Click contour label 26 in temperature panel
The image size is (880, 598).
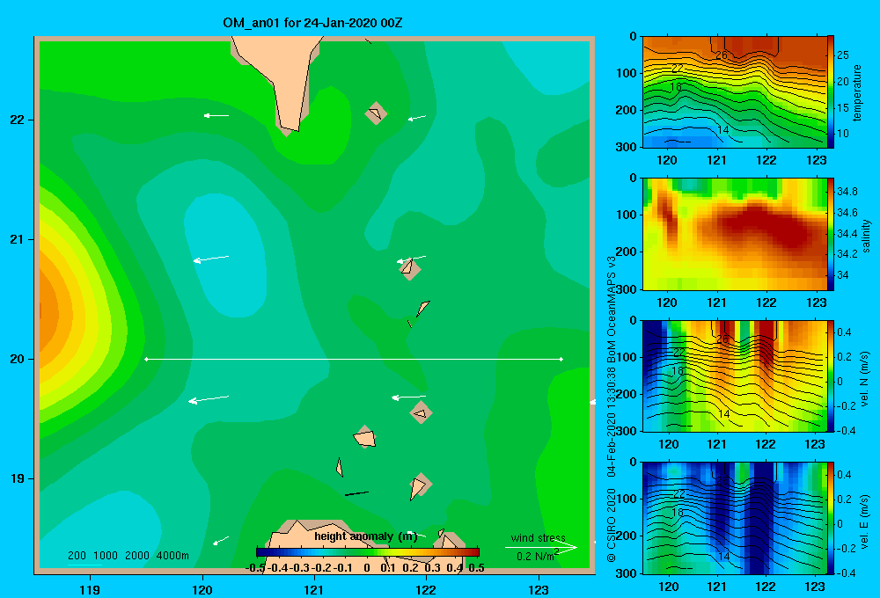coord(722,55)
